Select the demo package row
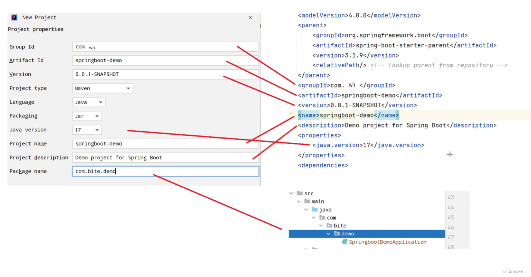 coord(367,234)
